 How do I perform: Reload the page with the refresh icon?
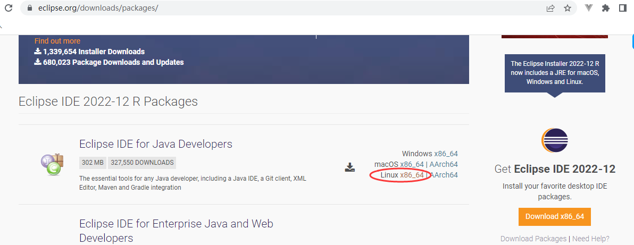click(8, 8)
